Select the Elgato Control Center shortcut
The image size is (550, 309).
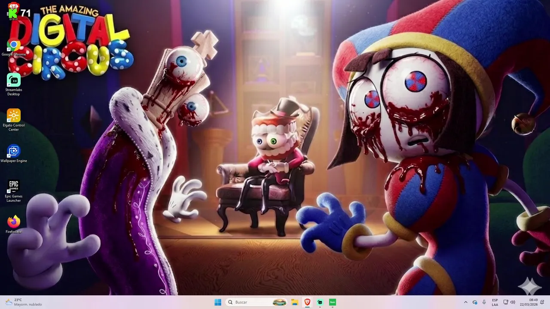[13, 120]
